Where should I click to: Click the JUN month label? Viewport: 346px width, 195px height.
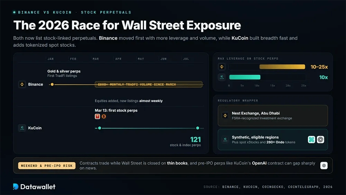[164, 59]
